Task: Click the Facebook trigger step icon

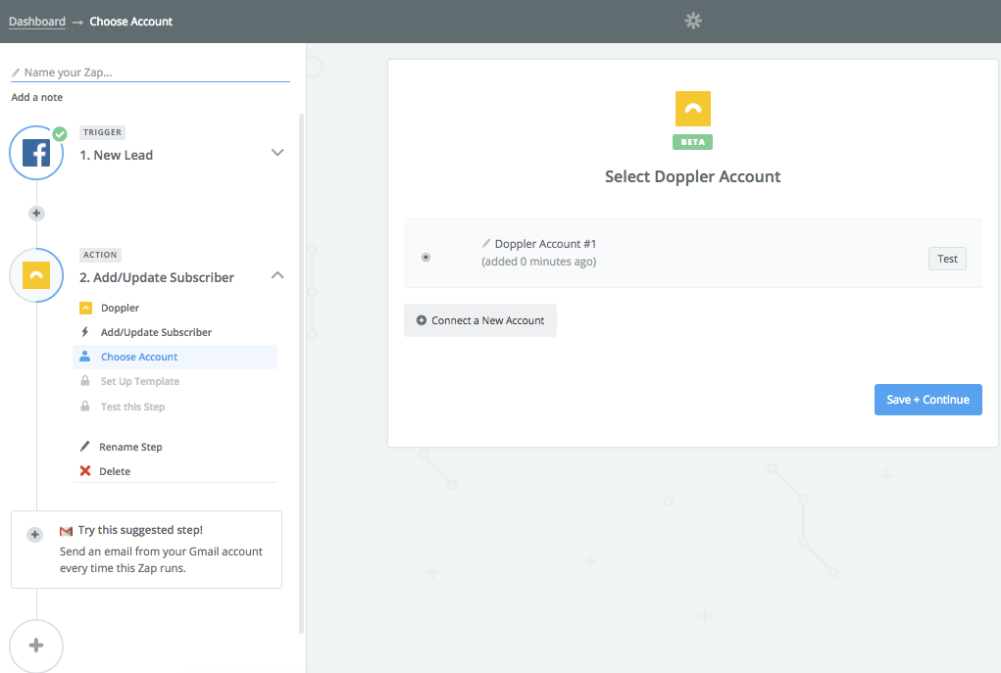Action: (36, 153)
